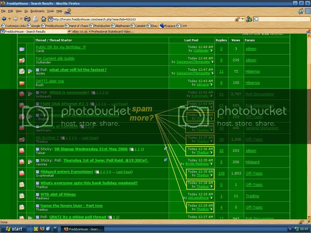Open the back-history dropdown arrow
The image size is (311, 233).
9,19
